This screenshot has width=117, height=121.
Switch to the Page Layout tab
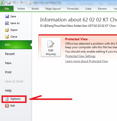(x=53, y=9)
